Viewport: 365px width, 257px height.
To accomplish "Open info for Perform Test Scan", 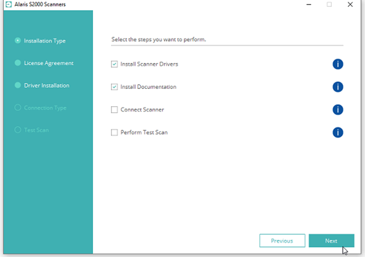I will point(338,132).
